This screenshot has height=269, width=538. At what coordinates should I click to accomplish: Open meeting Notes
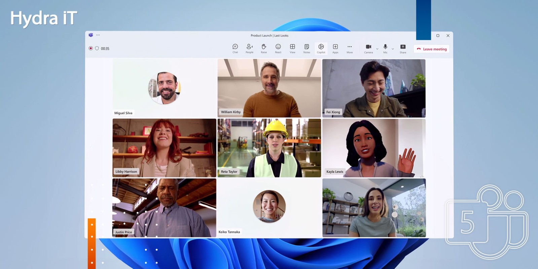click(307, 48)
